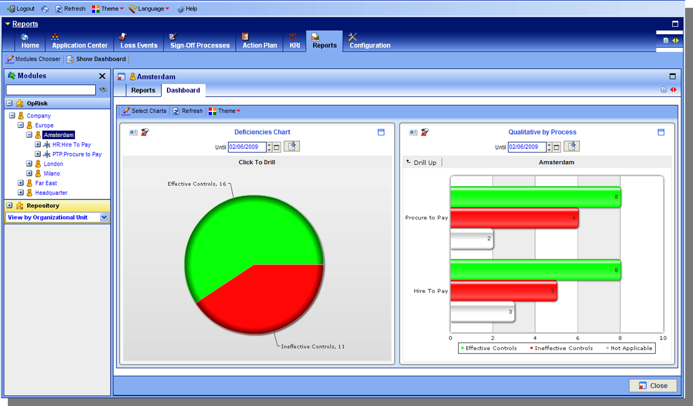This screenshot has height=406, width=693.
Task: Select the Dashboard sub-tab
Action: pos(183,90)
